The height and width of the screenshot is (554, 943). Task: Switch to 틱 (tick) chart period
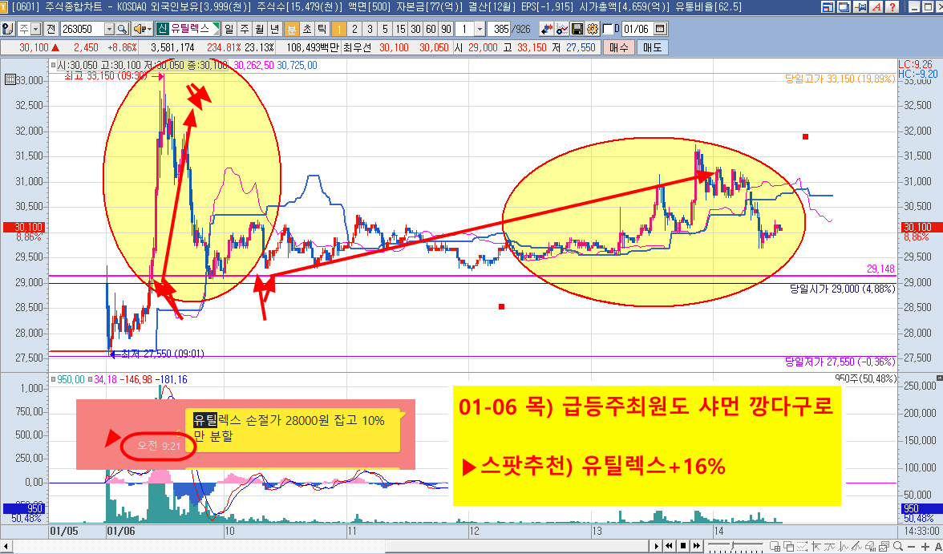(x=320, y=29)
